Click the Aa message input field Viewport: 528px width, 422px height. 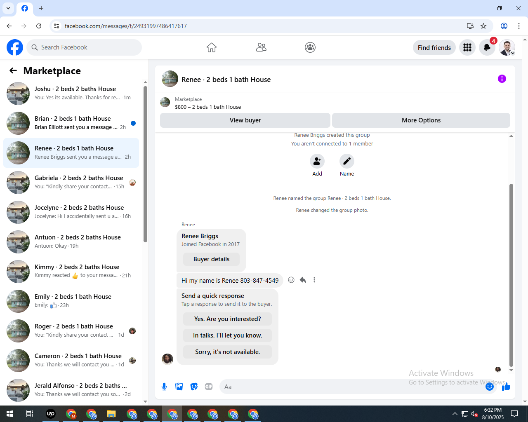coord(353,387)
